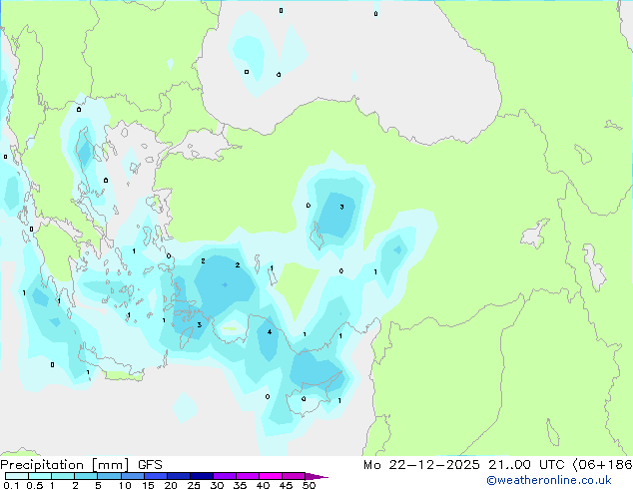633x489 pixels.
Task: Click the 5–10 mm legend swatch
Action: point(109,476)
